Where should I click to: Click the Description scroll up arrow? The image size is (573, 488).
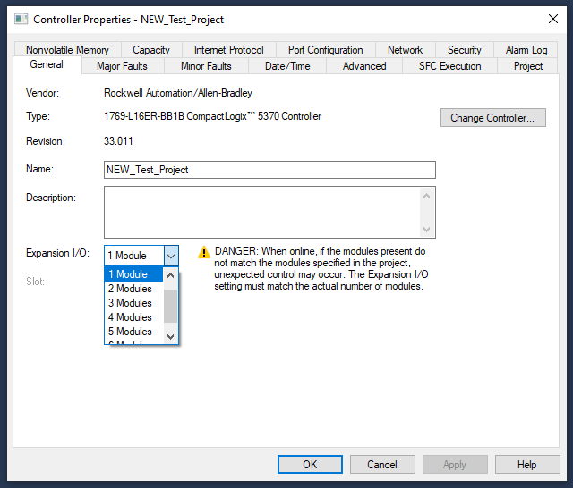tap(426, 196)
